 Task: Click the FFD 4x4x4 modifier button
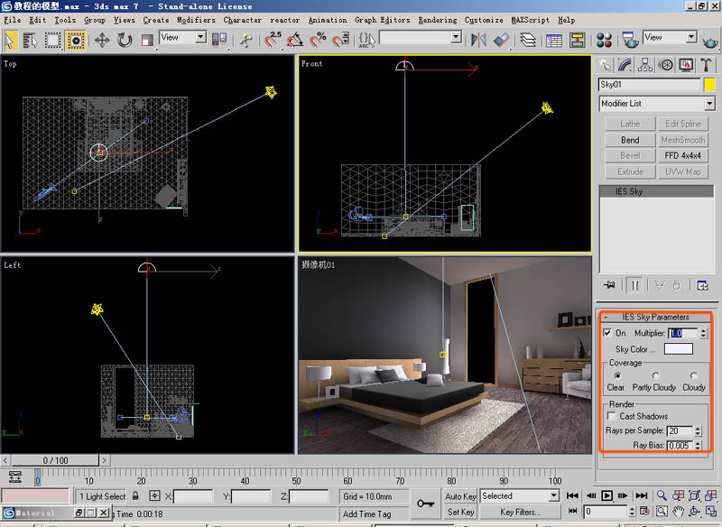pos(682,155)
